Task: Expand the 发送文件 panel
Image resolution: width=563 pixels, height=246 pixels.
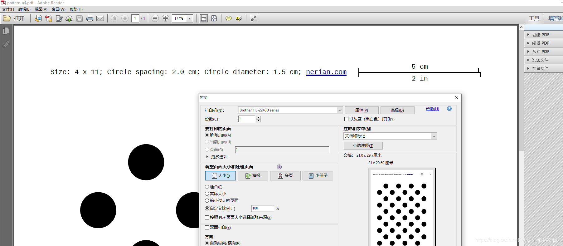Action: pyautogui.click(x=544, y=60)
